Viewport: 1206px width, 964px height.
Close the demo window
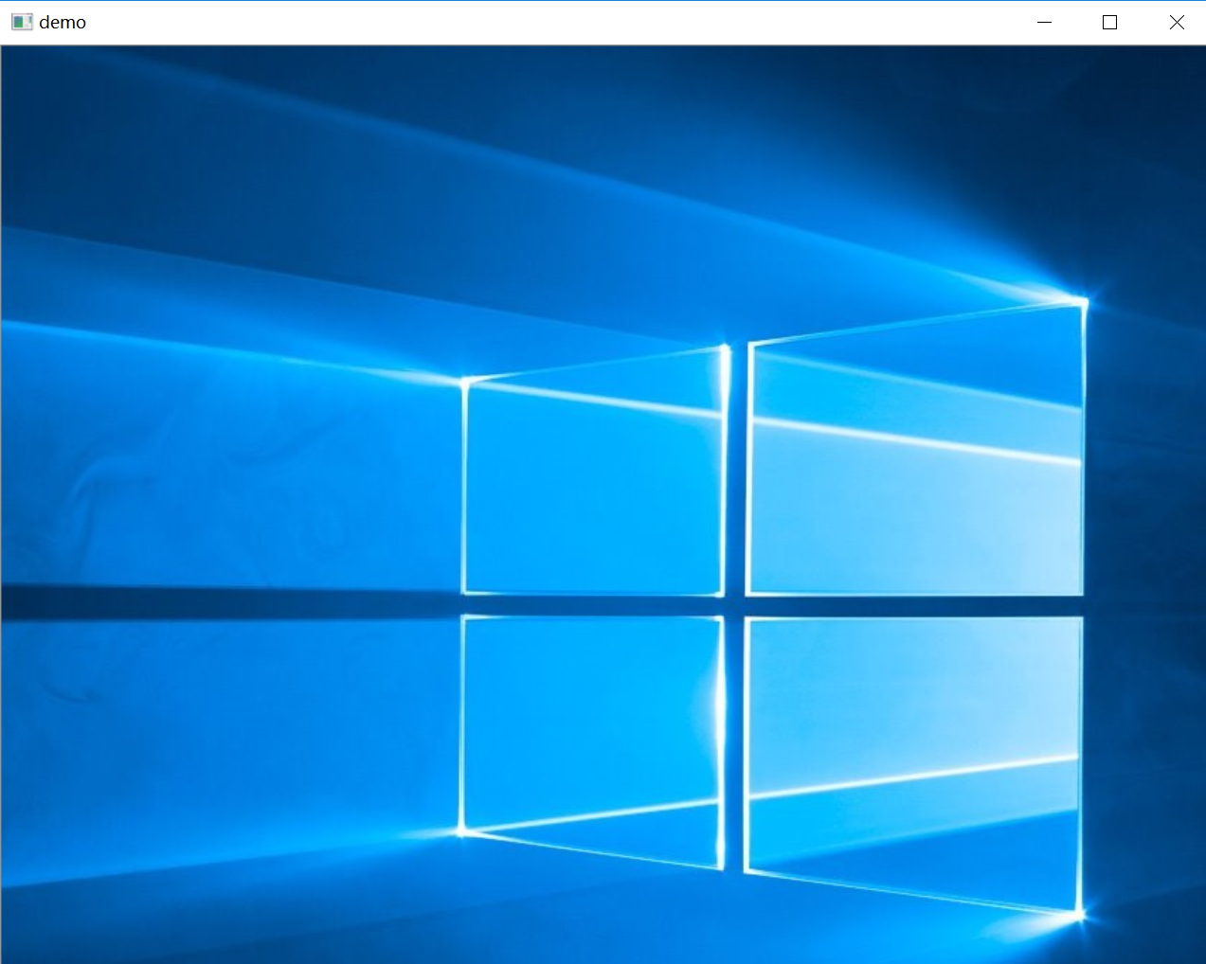click(1176, 22)
